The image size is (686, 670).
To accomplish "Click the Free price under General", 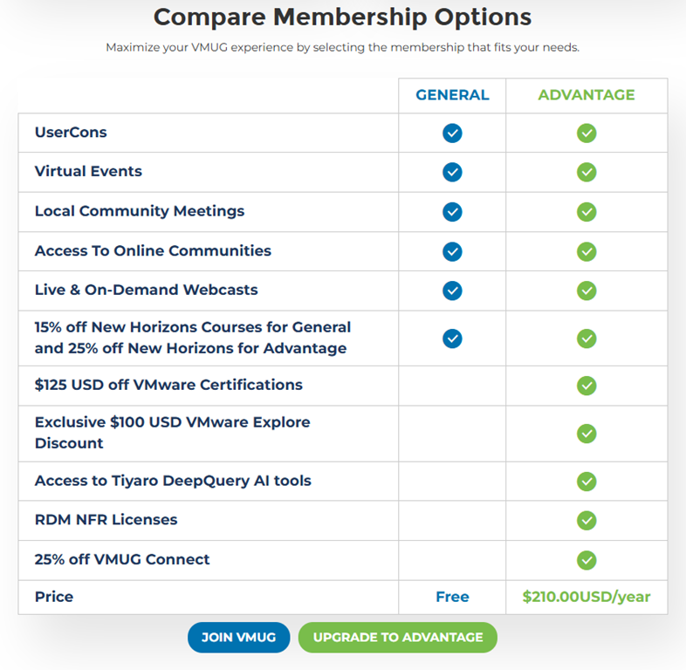I will pyautogui.click(x=452, y=597).
